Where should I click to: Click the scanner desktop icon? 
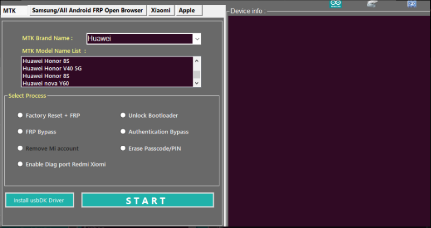point(372,4)
